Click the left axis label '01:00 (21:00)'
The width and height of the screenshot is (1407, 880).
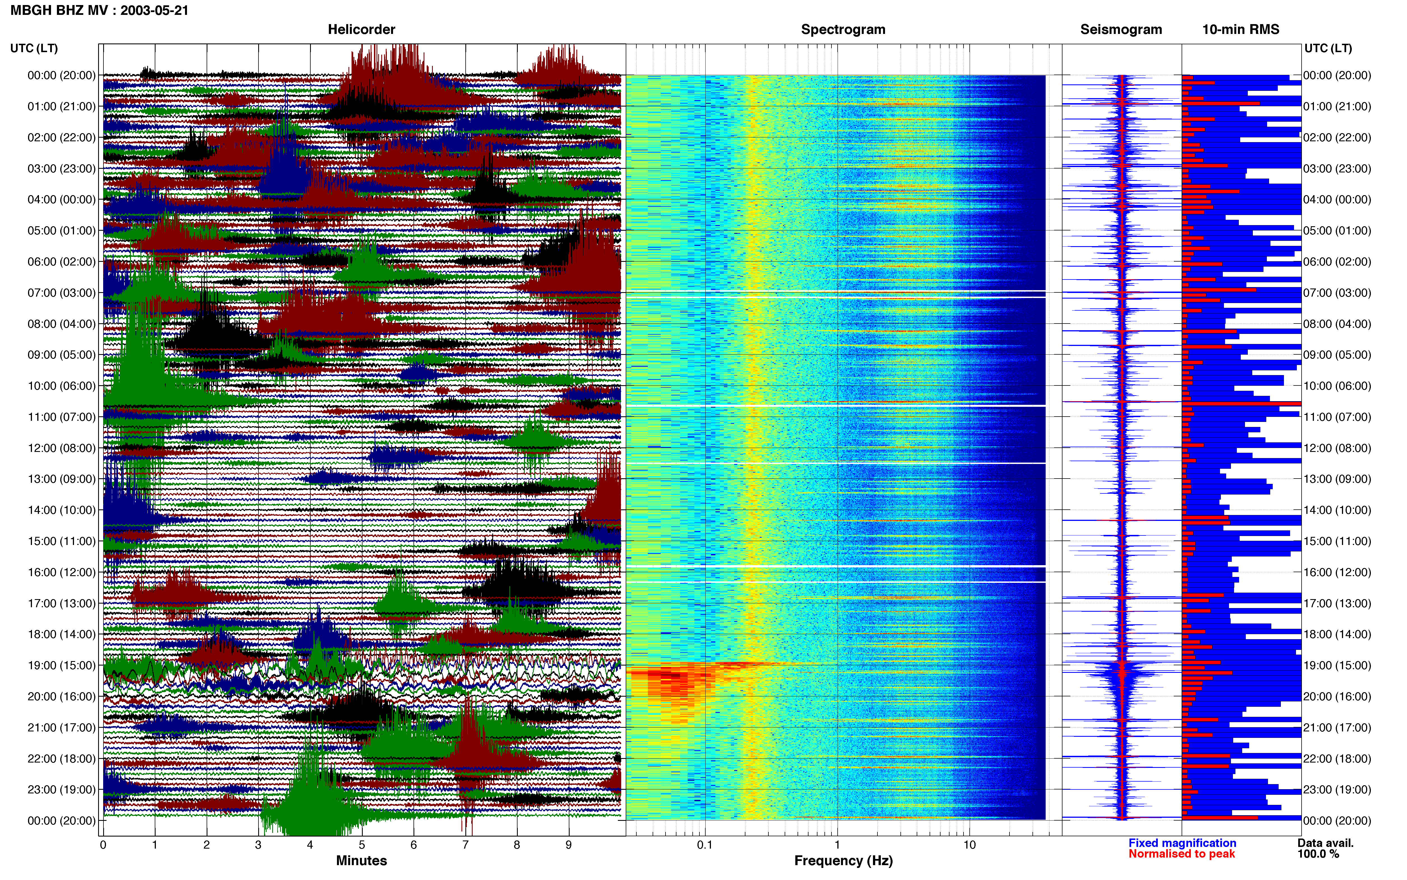(61, 107)
